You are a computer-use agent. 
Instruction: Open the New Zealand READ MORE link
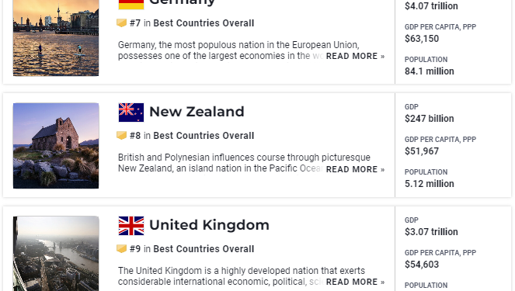point(355,169)
